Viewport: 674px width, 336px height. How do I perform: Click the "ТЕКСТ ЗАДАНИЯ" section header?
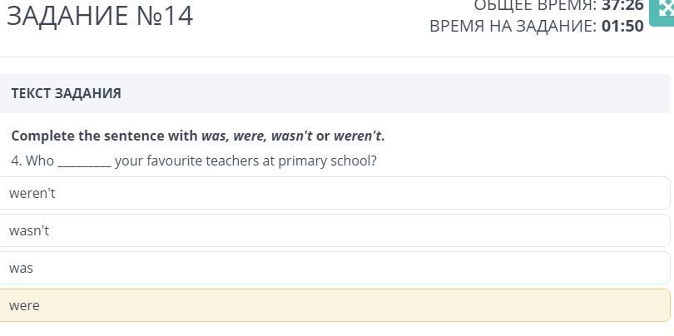[67, 93]
